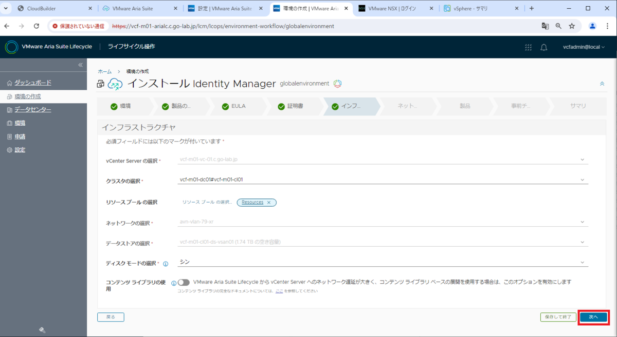
Task: Click the 次へ button
Action: [x=593, y=317]
